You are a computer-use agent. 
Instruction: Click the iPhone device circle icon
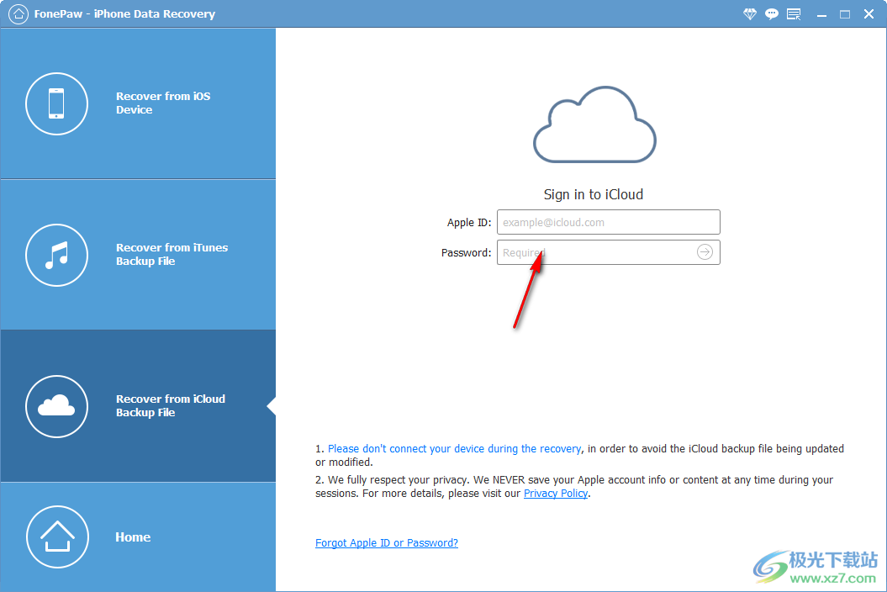point(56,103)
